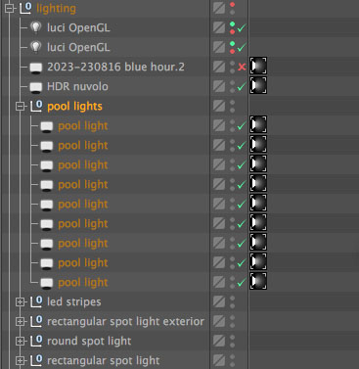Toggle visibility dots of pool lights group
359x369 pixels.
point(232,106)
